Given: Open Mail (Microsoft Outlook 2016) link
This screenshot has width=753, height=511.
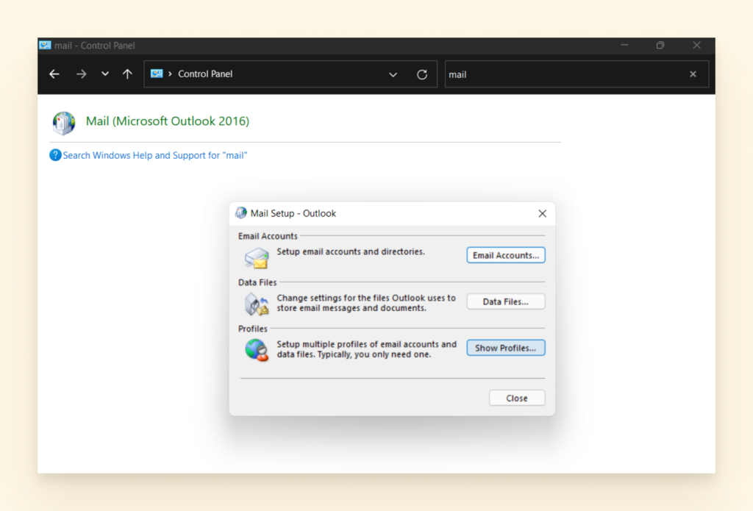Looking at the screenshot, I should pyautogui.click(x=167, y=121).
